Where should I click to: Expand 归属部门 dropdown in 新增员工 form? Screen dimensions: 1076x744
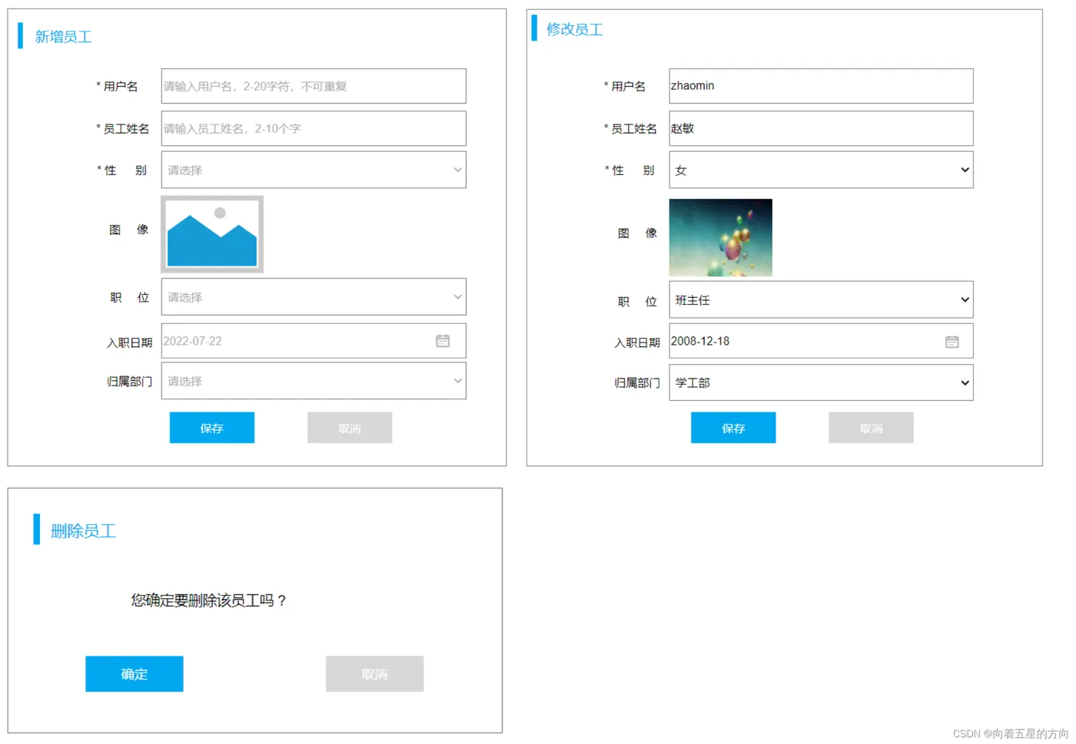(x=314, y=381)
